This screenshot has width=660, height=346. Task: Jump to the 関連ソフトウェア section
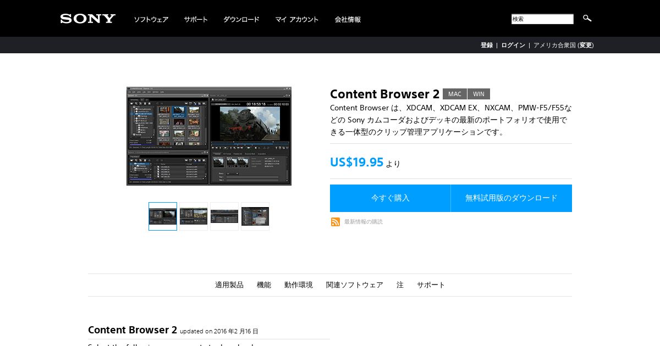(355, 285)
